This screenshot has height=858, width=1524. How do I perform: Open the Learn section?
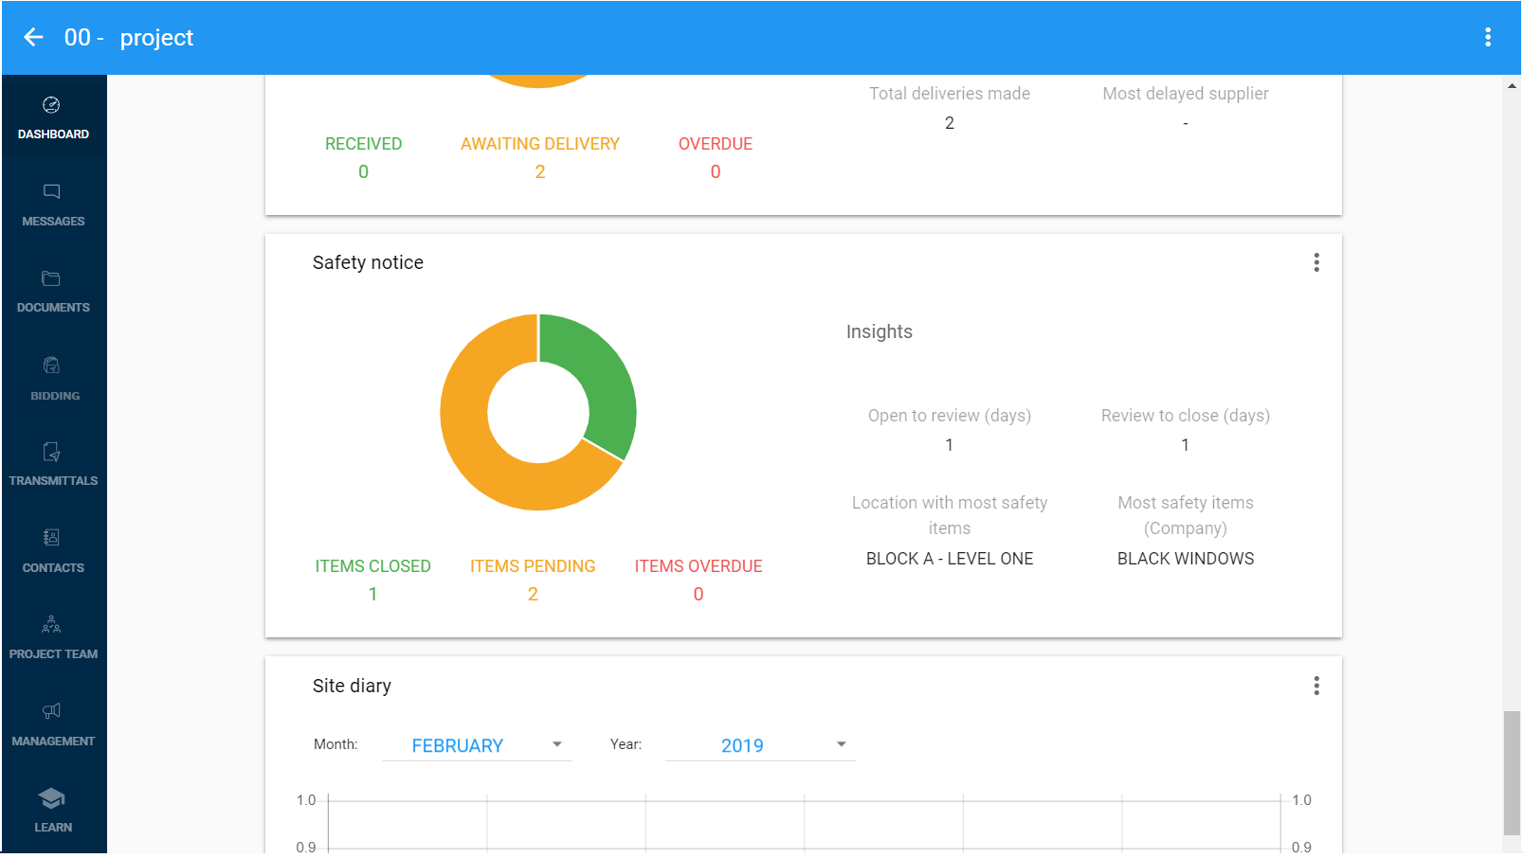(53, 810)
